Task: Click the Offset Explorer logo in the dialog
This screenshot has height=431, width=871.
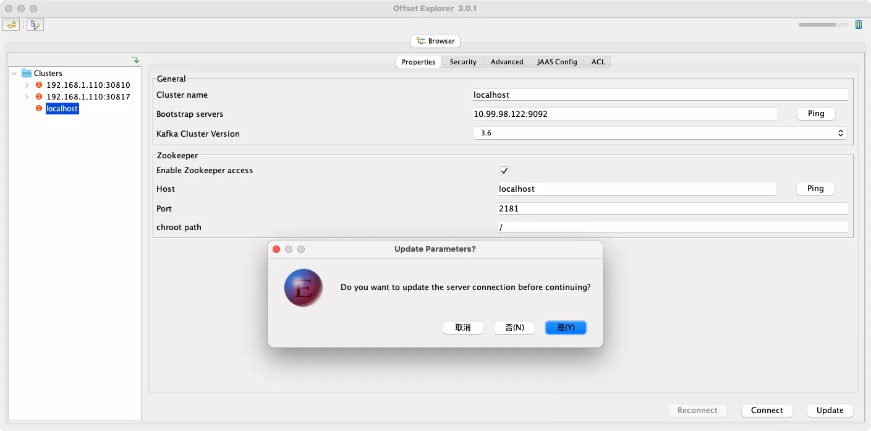Action: pyautogui.click(x=304, y=288)
